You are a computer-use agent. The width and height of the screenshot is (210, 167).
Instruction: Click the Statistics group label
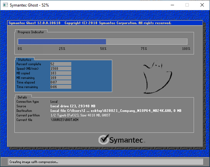(x=24, y=60)
